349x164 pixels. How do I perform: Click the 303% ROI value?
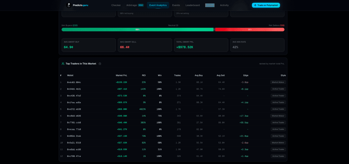143,123
